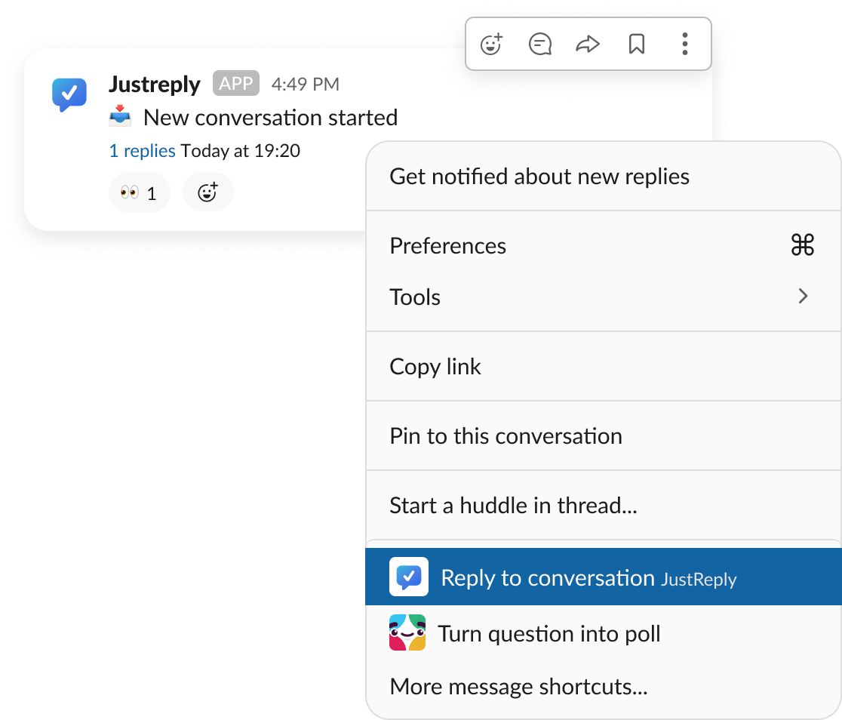Open the more actions three-dot menu
The width and height of the screenshot is (842, 720).
[684, 45]
